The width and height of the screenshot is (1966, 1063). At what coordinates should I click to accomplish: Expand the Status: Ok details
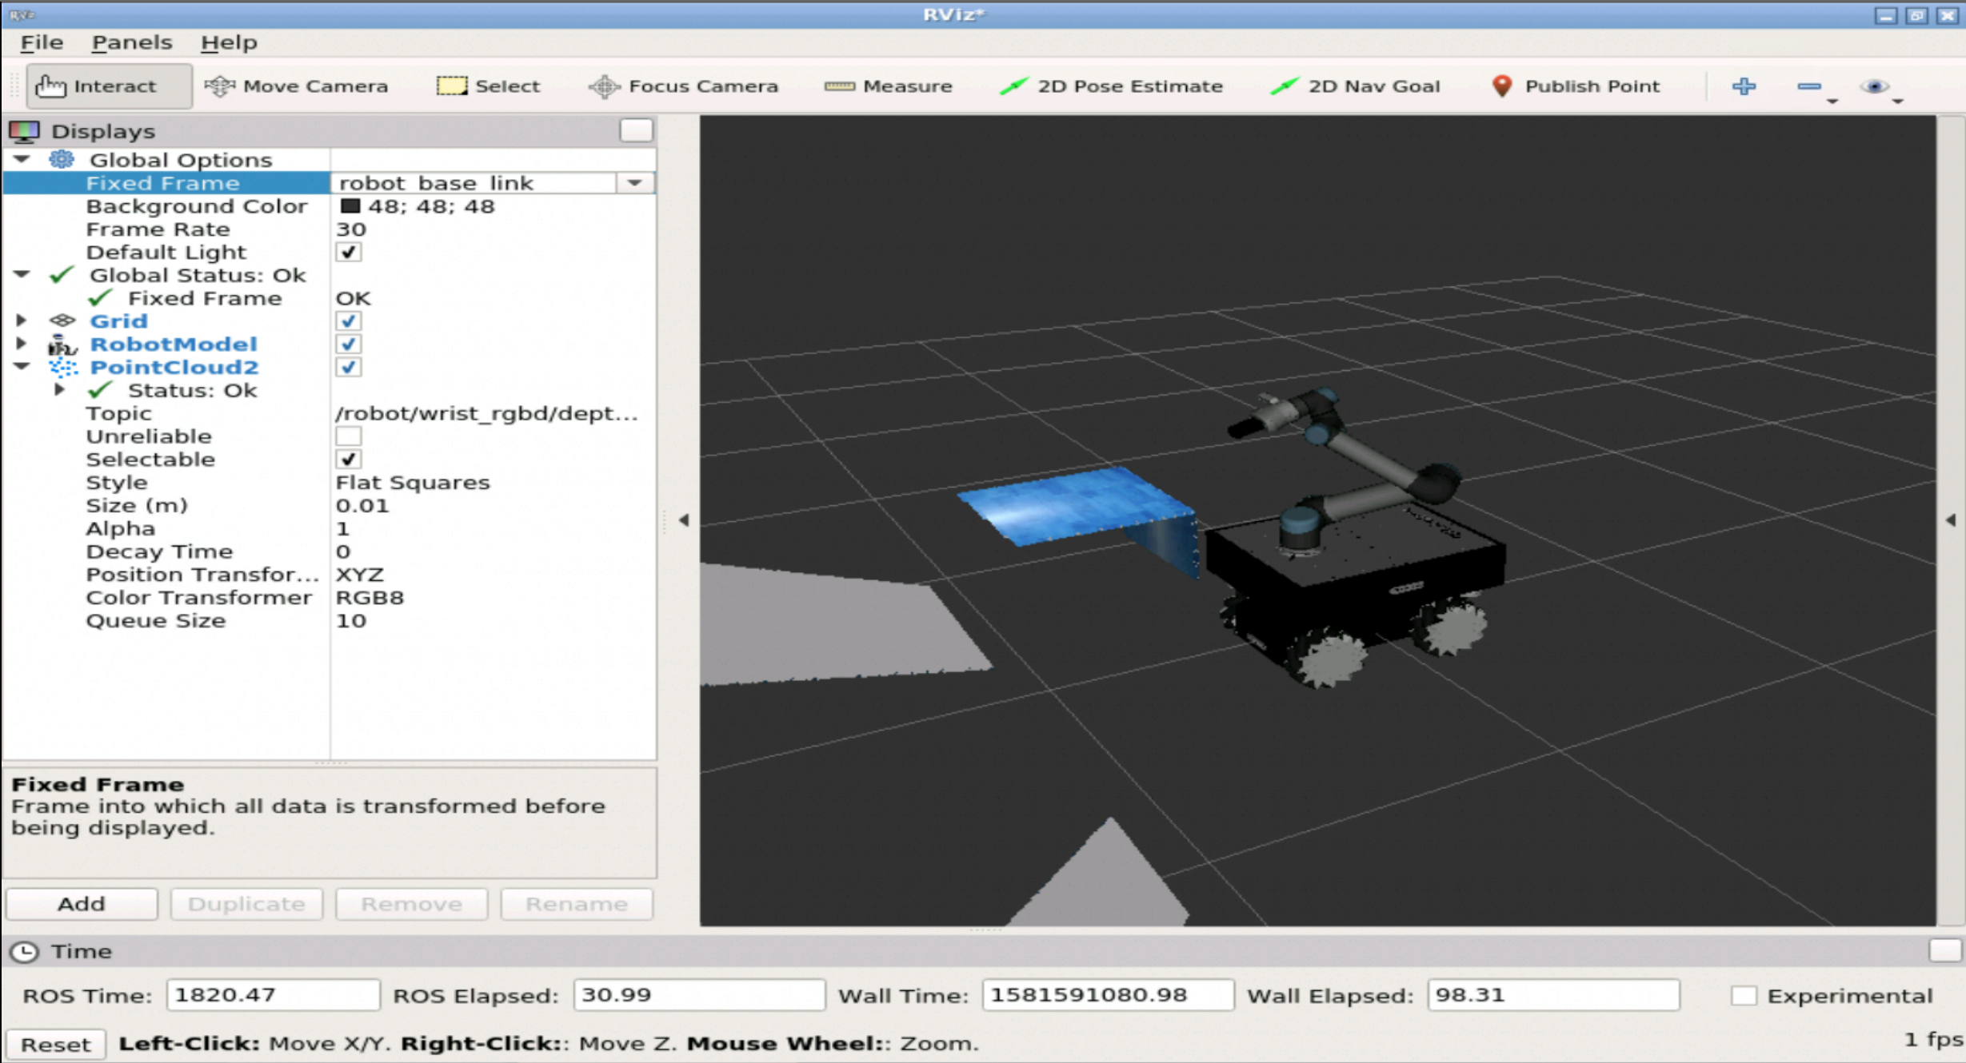pyautogui.click(x=59, y=390)
